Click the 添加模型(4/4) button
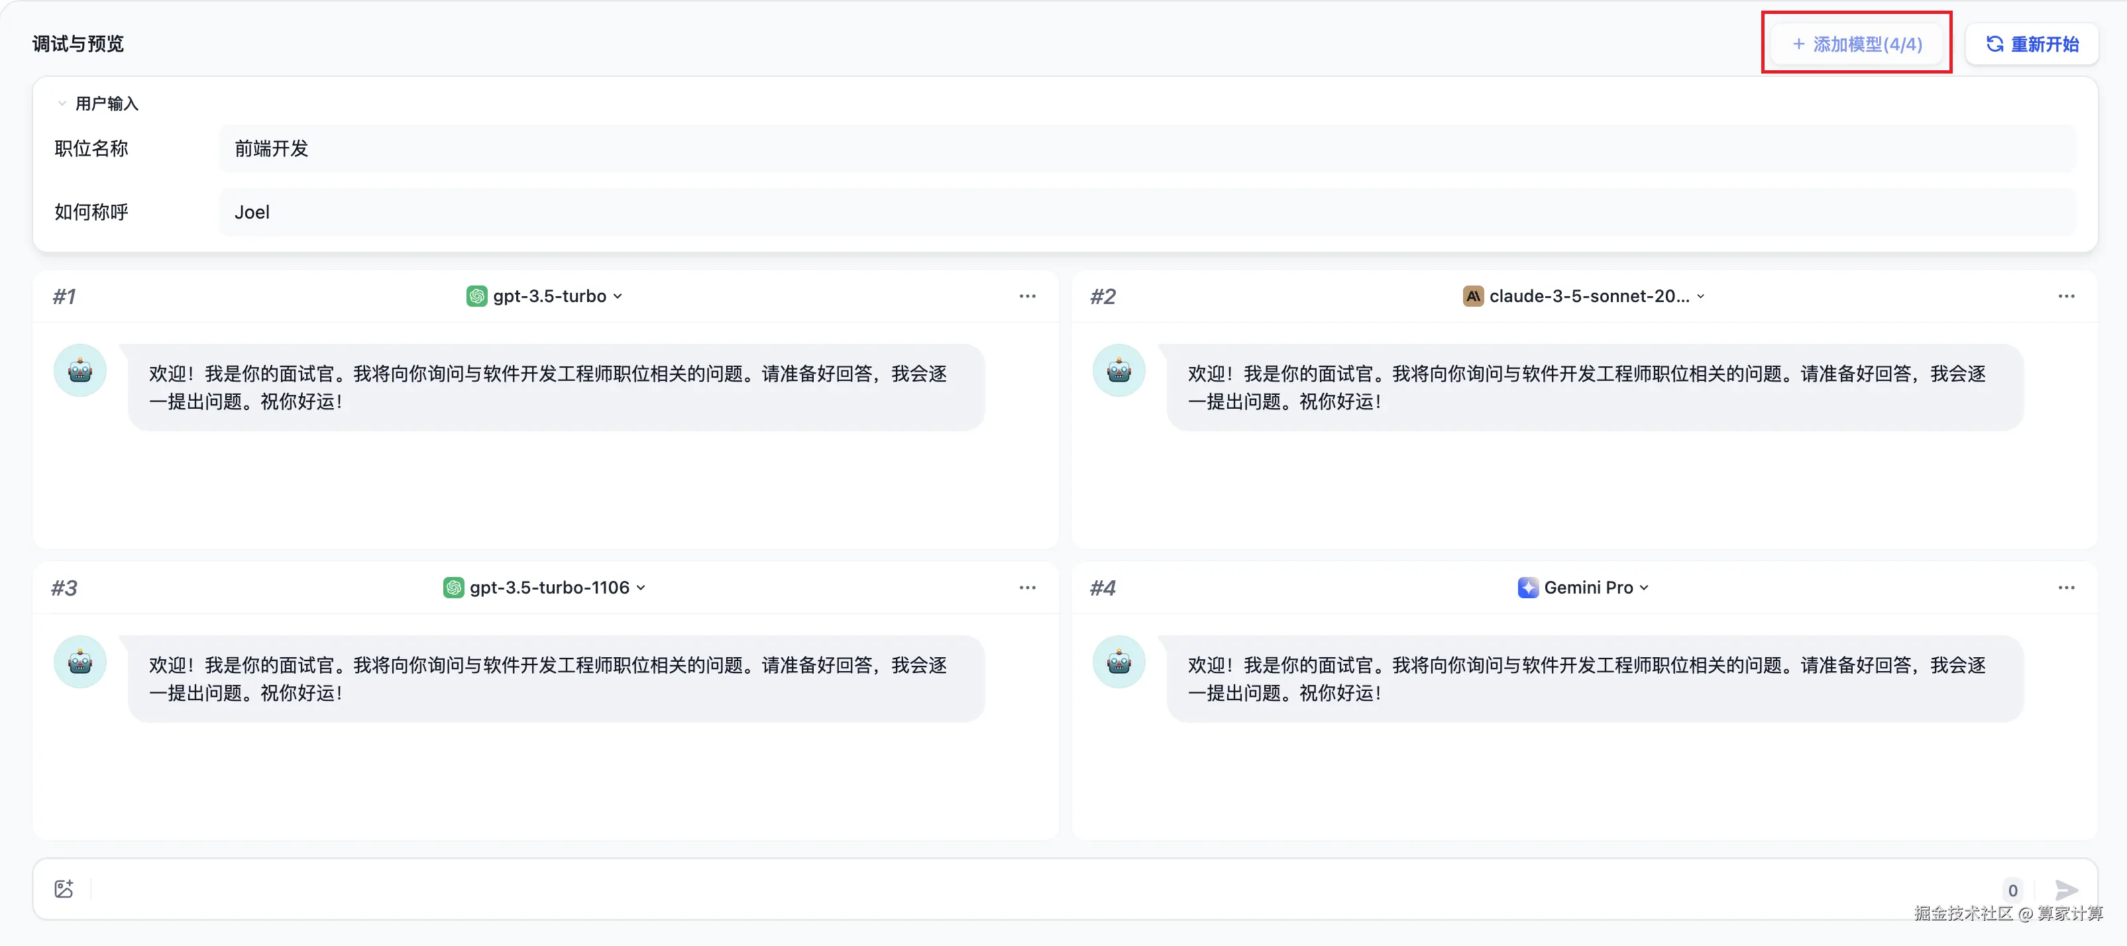Image resolution: width=2127 pixels, height=946 pixels. [x=1856, y=44]
